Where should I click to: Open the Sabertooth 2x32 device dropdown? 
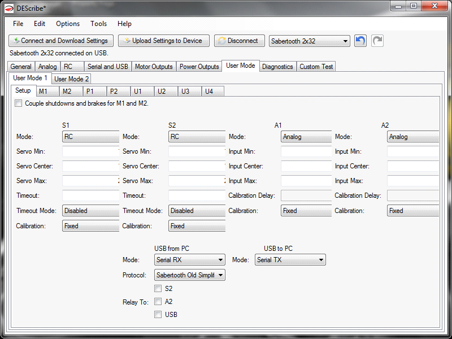tap(309, 41)
